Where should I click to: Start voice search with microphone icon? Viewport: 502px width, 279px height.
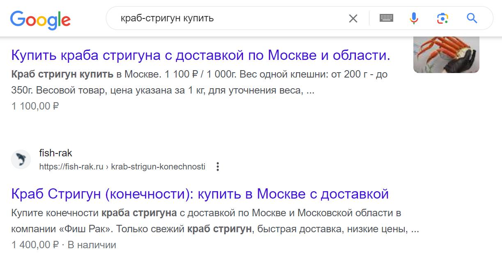[414, 18]
